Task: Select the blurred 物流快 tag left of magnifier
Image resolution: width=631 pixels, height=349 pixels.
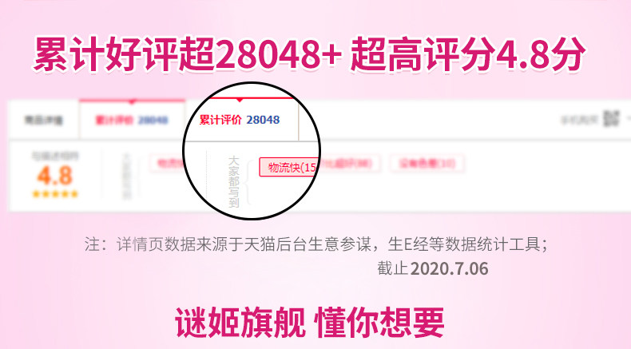Action: click(x=167, y=164)
